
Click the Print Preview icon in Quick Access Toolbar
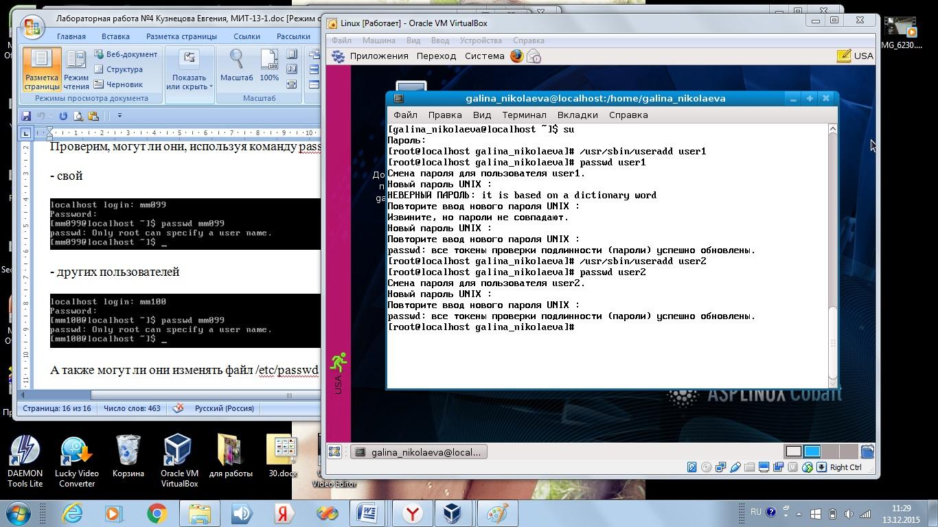click(x=78, y=116)
